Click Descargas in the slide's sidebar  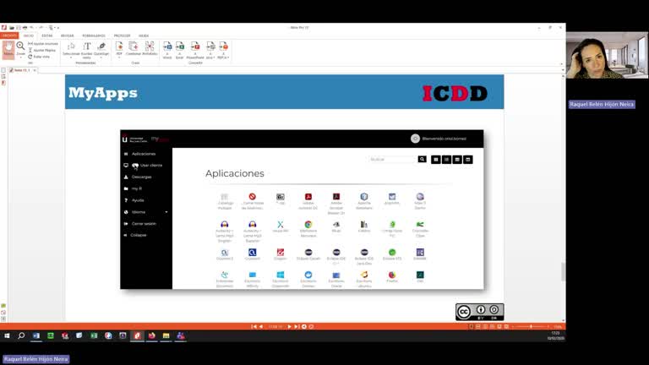tap(142, 177)
